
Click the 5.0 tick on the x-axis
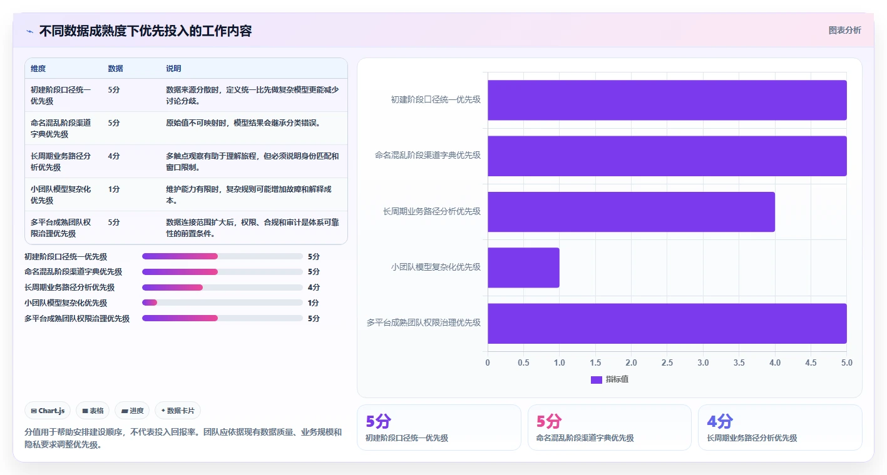tap(846, 362)
